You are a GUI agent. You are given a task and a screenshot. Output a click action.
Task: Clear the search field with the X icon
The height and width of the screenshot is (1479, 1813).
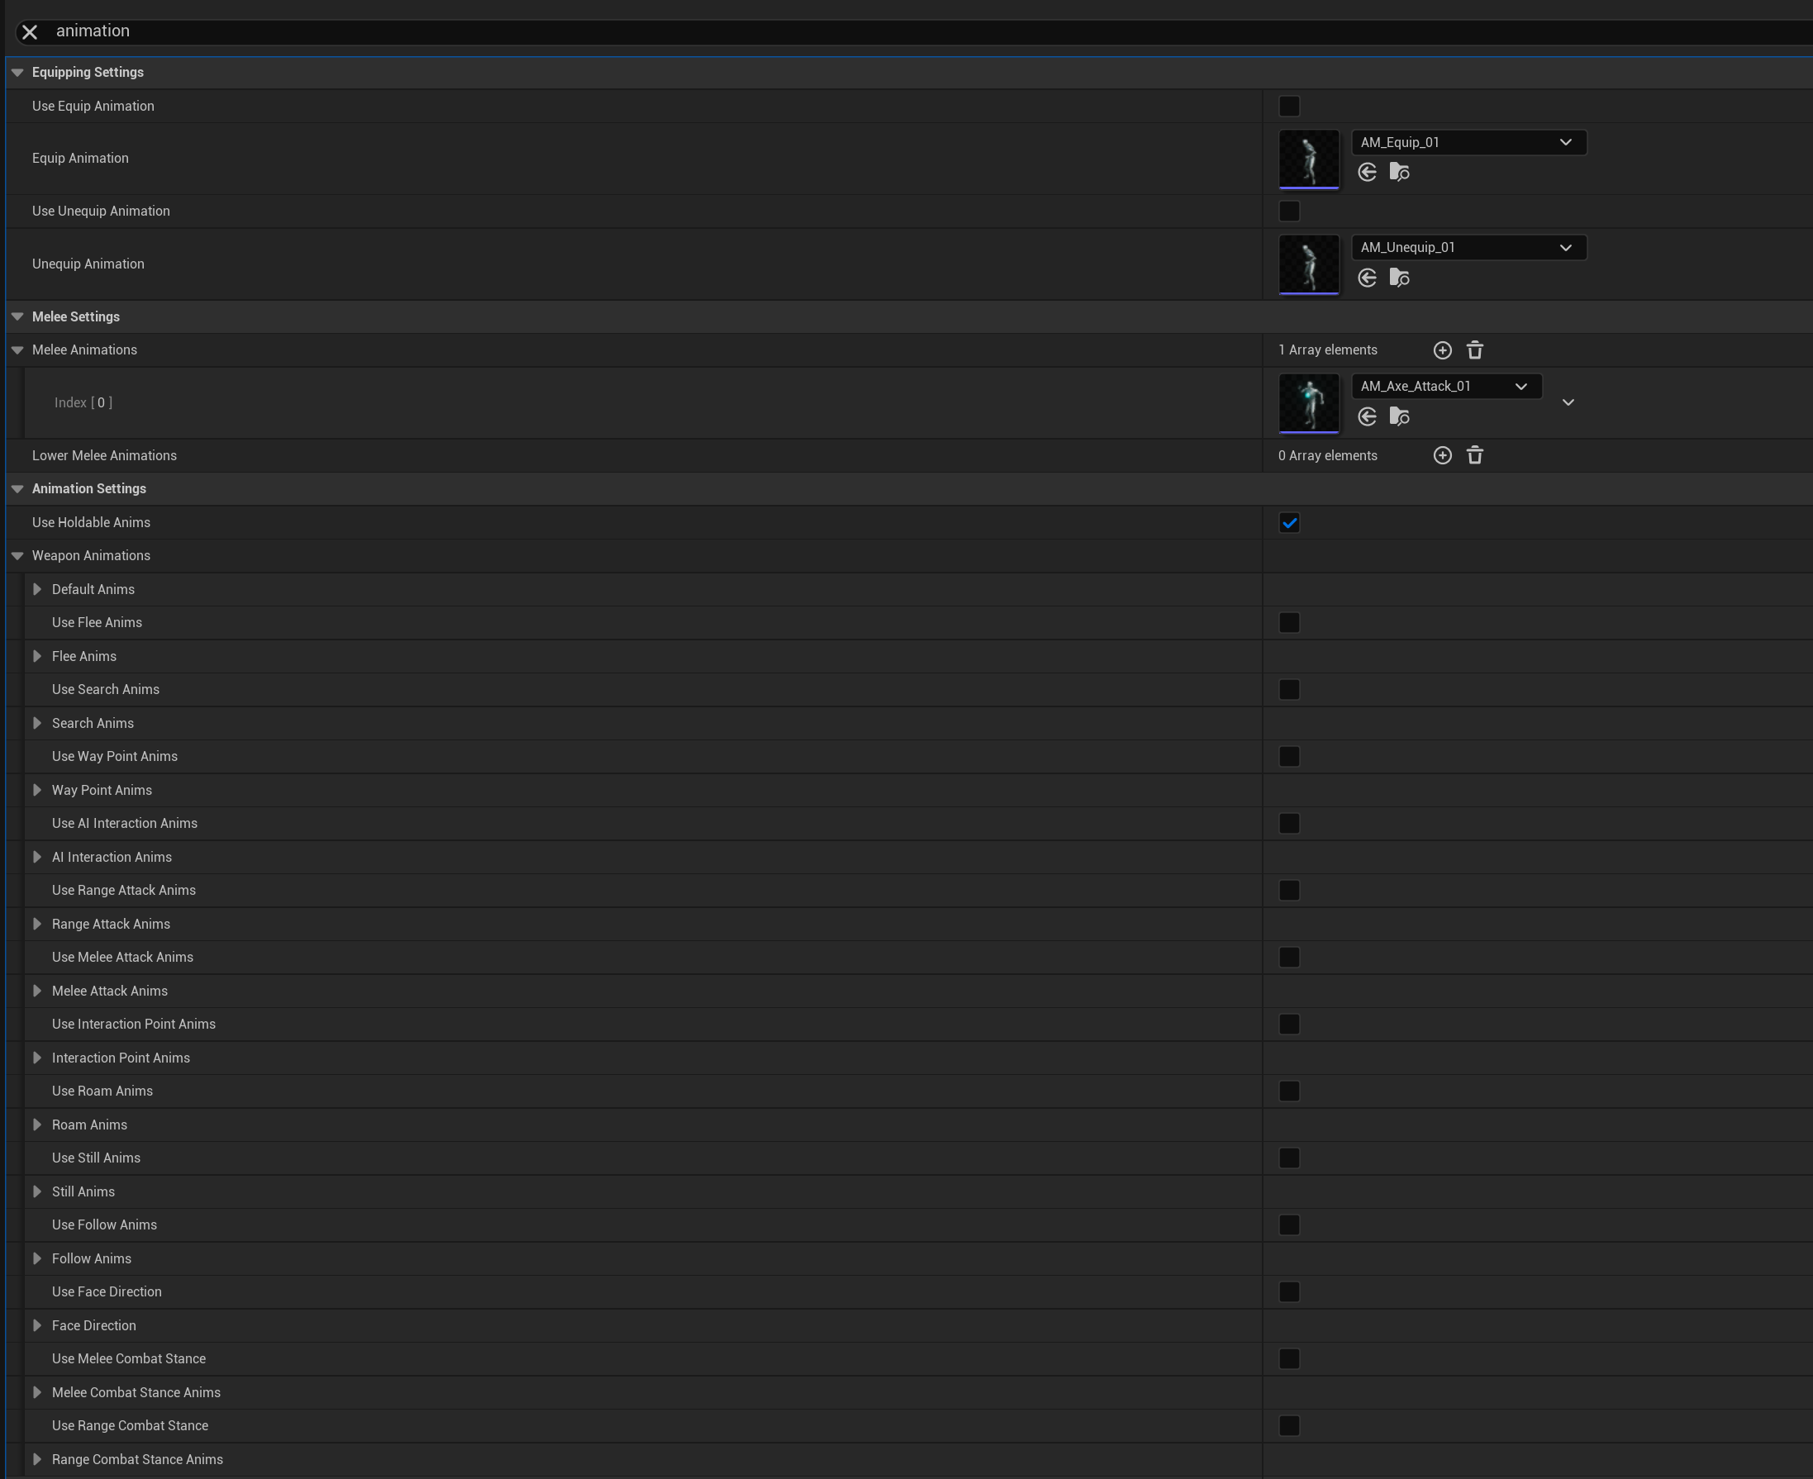tap(30, 32)
